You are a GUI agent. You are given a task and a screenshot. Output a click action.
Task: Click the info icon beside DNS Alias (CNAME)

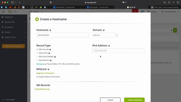tap(55, 57)
